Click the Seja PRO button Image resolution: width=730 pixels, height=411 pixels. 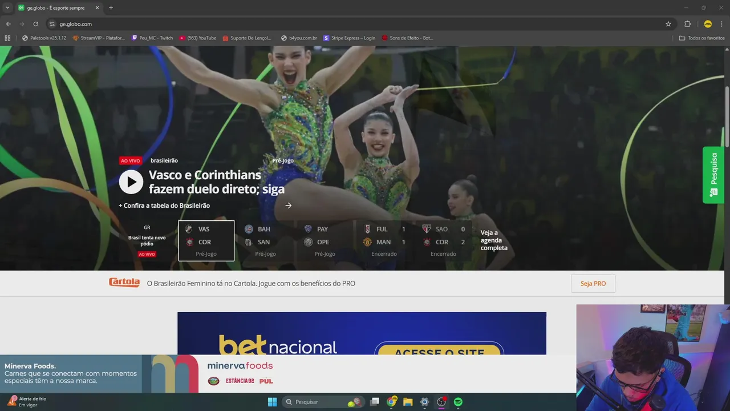pos(593,284)
